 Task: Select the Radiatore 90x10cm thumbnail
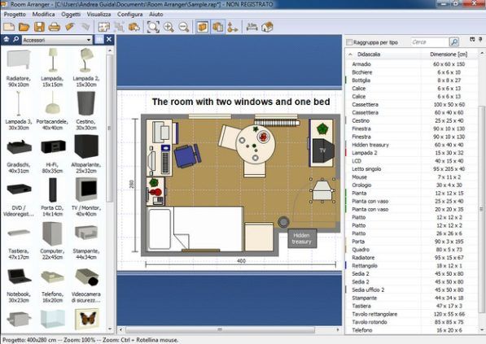point(19,67)
